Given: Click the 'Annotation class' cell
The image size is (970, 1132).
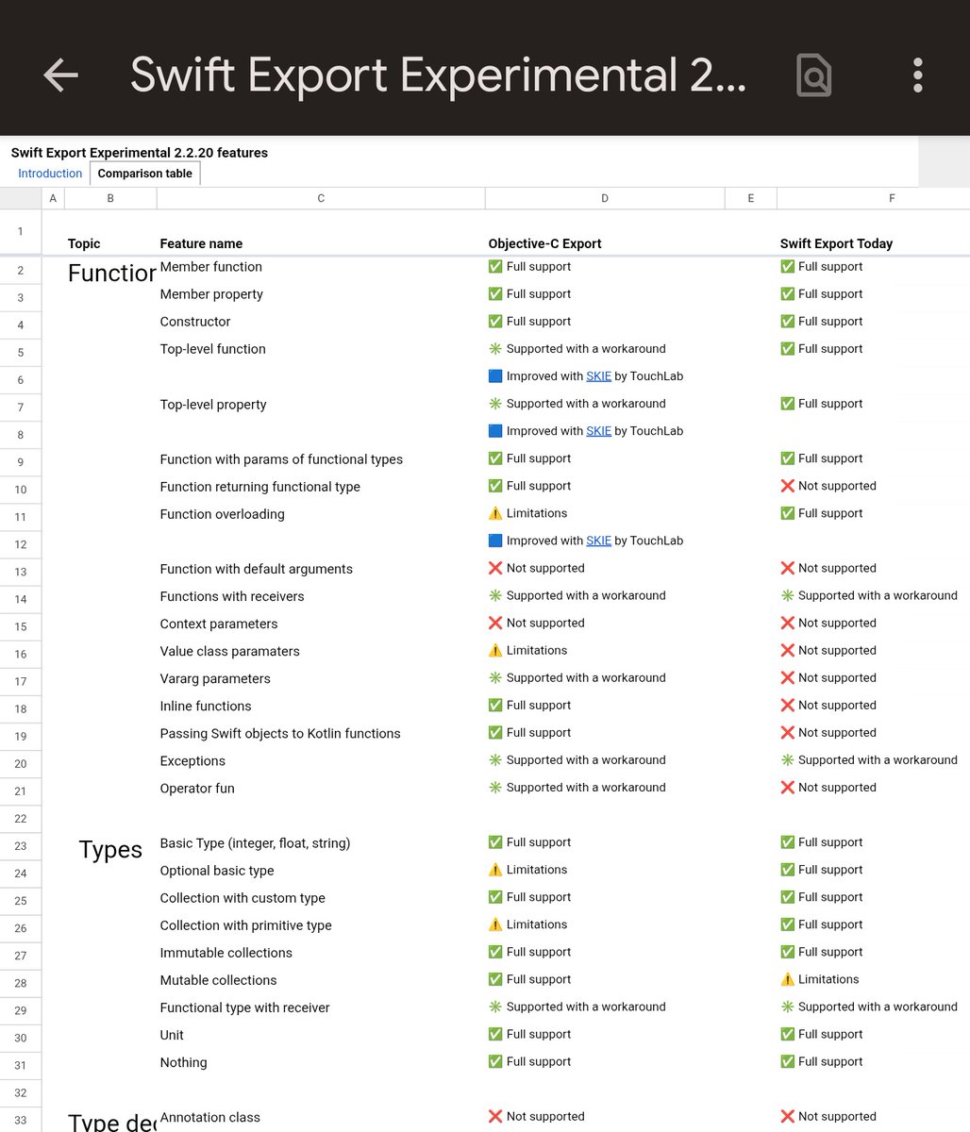Looking at the screenshot, I should 210,1117.
